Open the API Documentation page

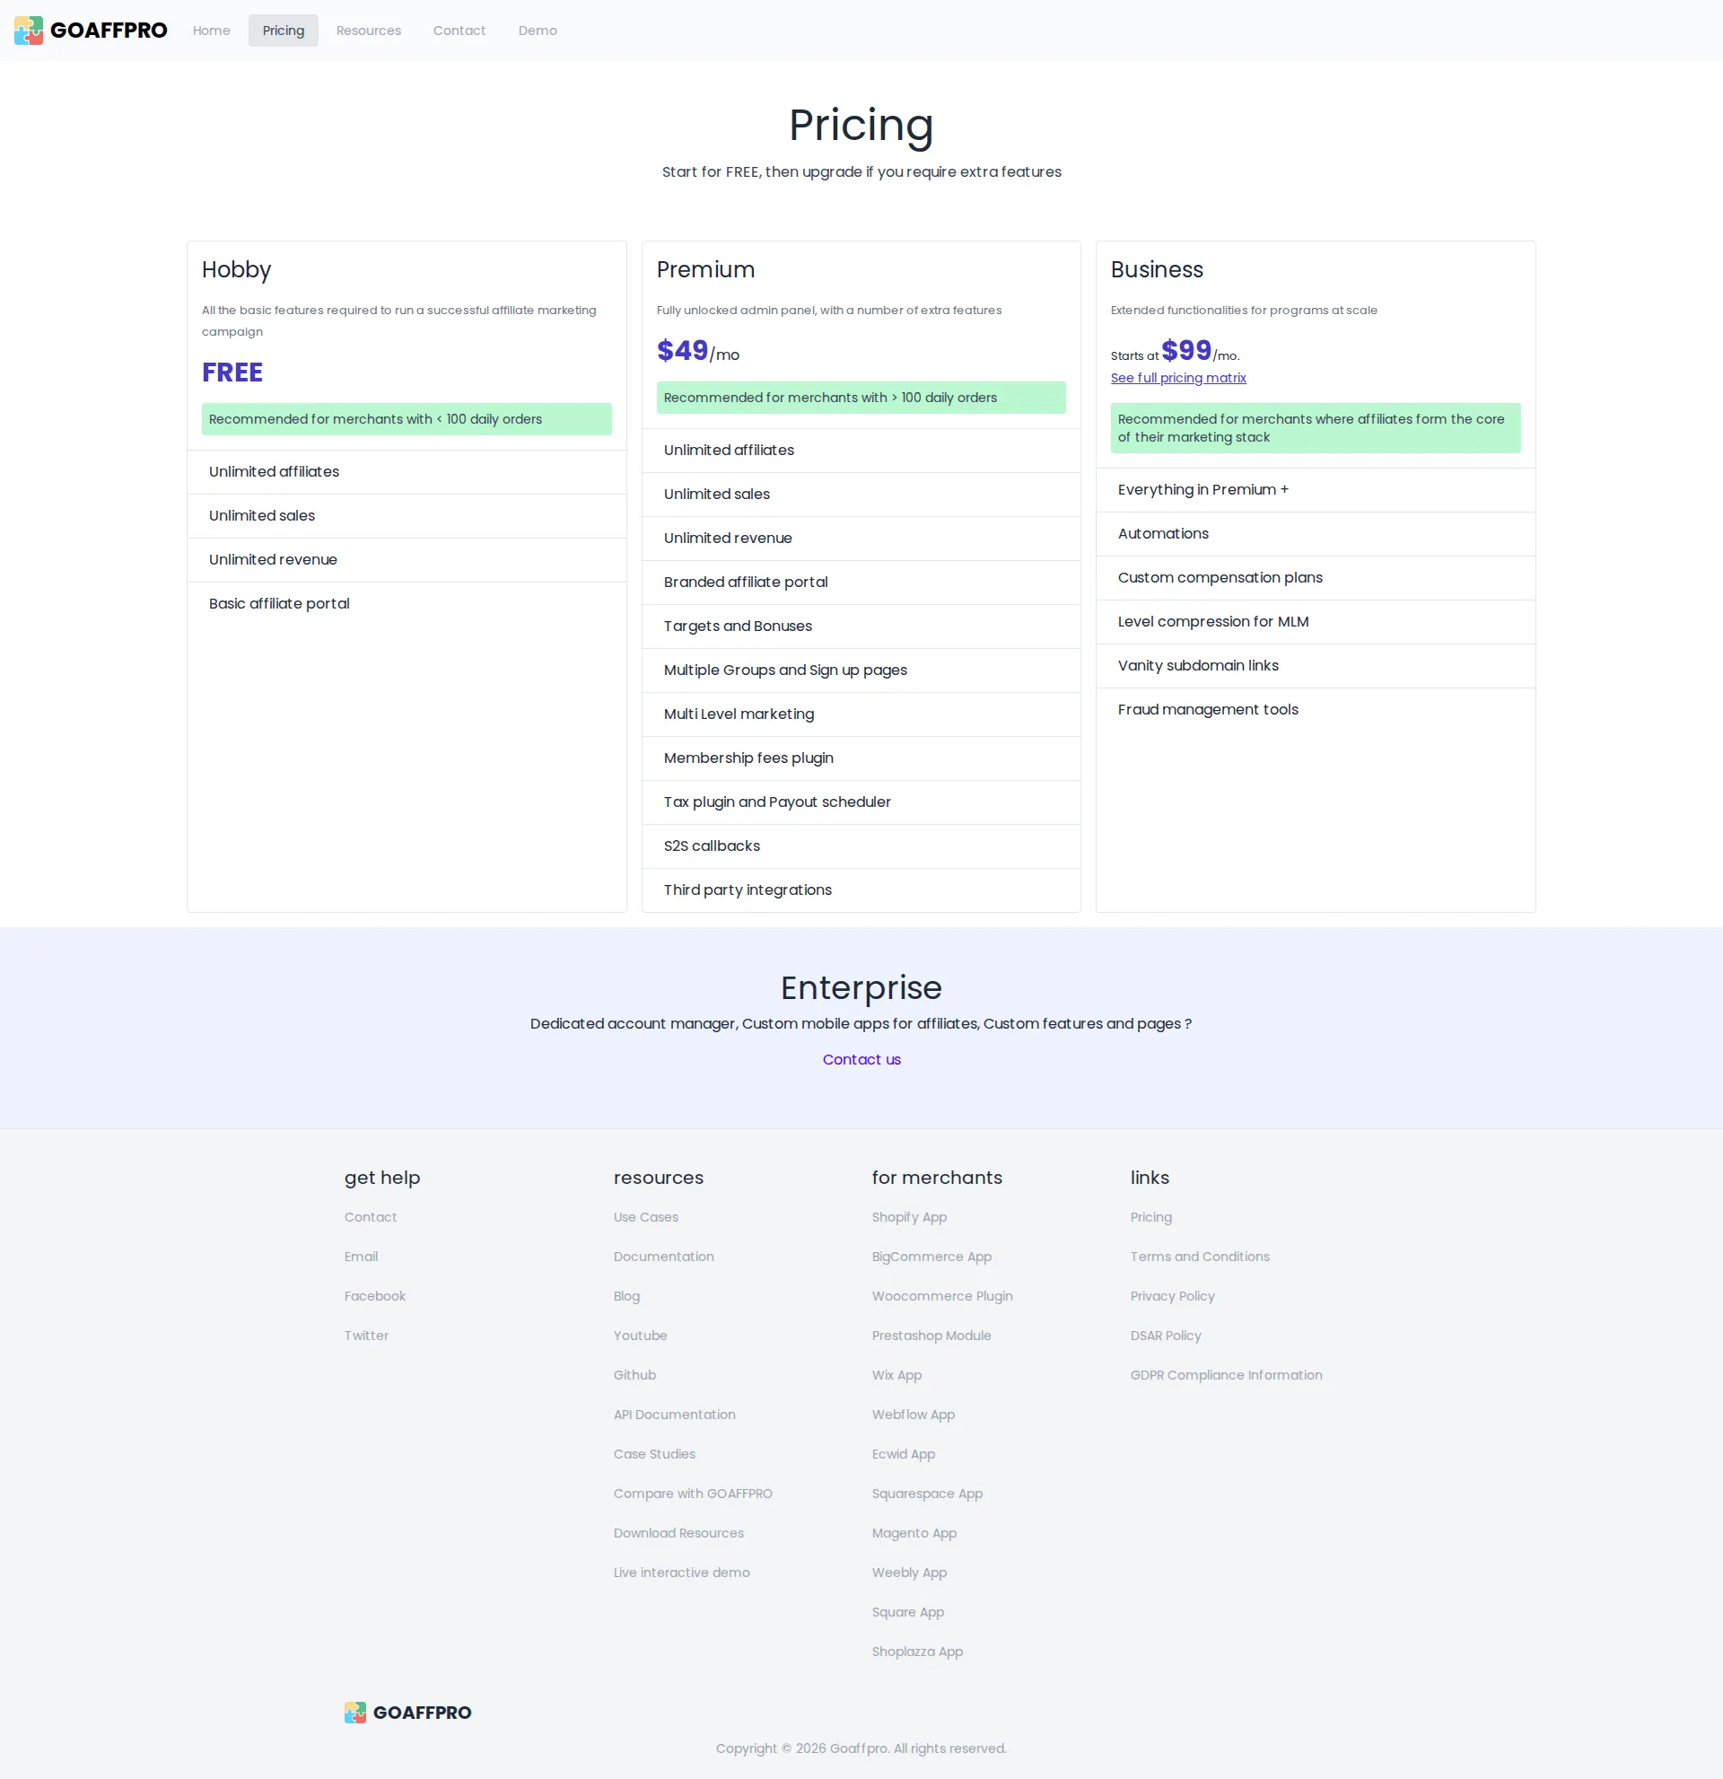673,1414
